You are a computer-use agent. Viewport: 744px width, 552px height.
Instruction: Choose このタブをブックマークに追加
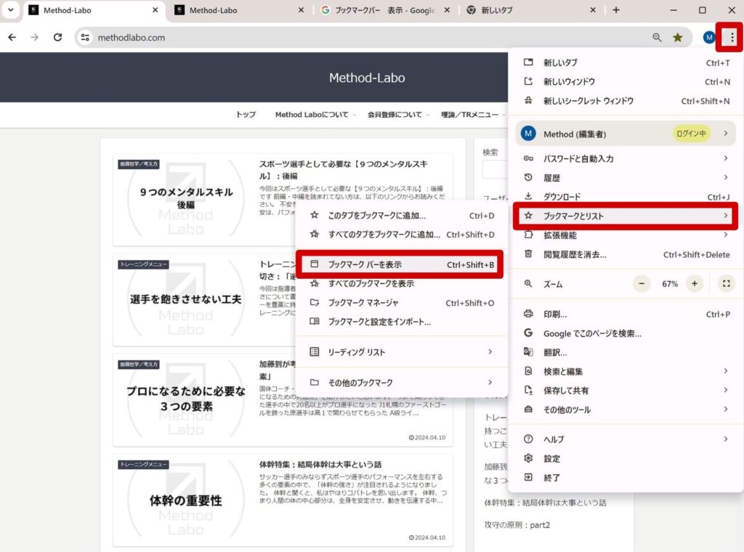(401, 215)
